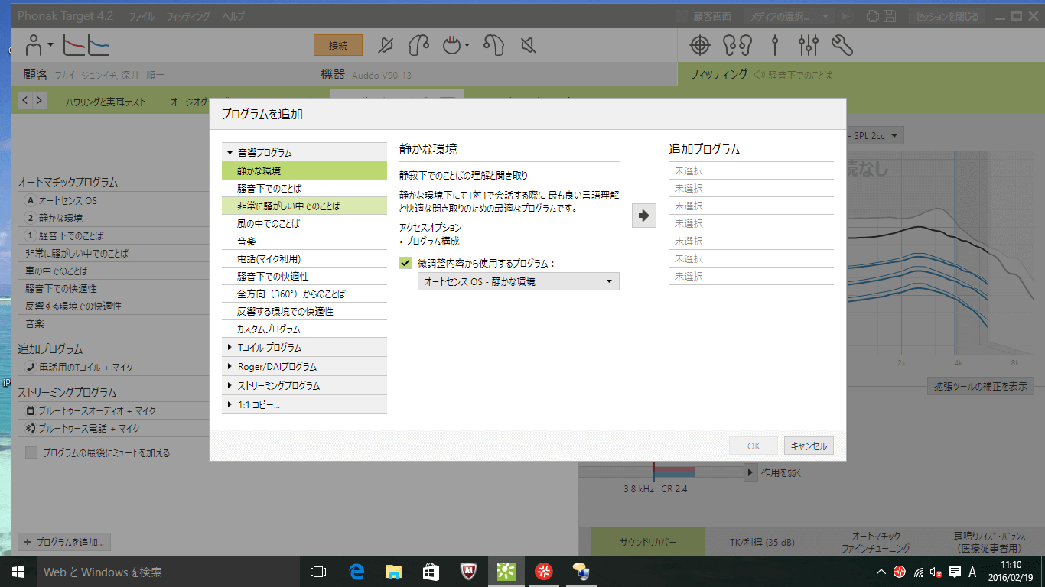Select the サウンドリカバー tab
Viewport: 1045px width, 587px height.
pos(648,542)
